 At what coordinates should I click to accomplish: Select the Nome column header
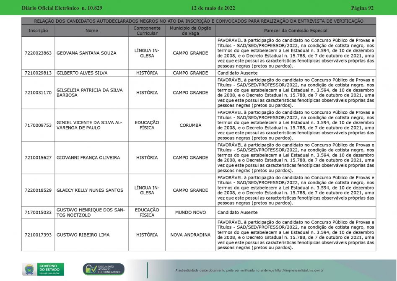(91, 31)
